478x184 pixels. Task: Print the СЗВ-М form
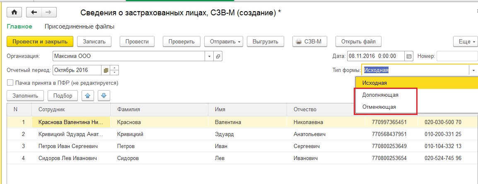[x=309, y=42]
